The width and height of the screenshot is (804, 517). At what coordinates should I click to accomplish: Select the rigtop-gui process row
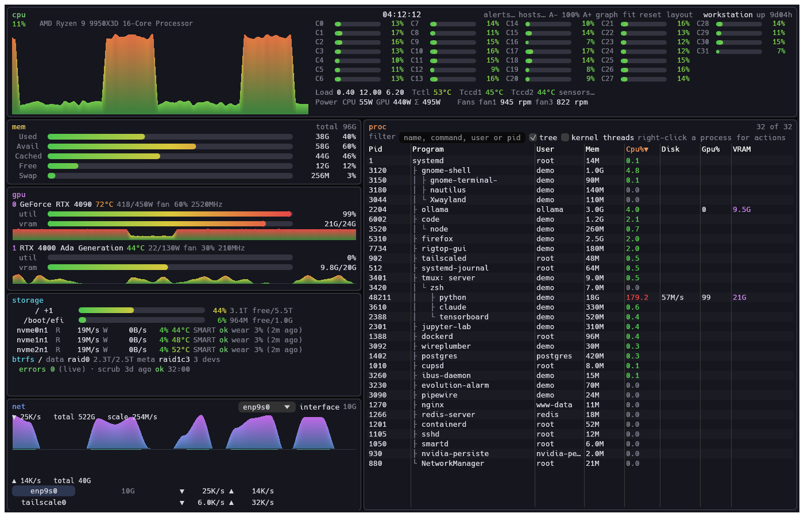point(581,249)
